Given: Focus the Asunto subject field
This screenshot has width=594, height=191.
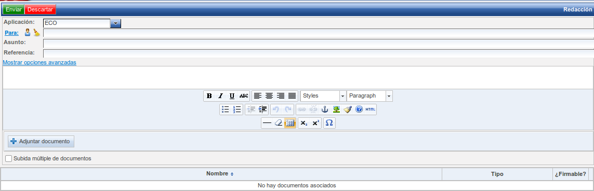Looking at the screenshot, I should (319, 43).
